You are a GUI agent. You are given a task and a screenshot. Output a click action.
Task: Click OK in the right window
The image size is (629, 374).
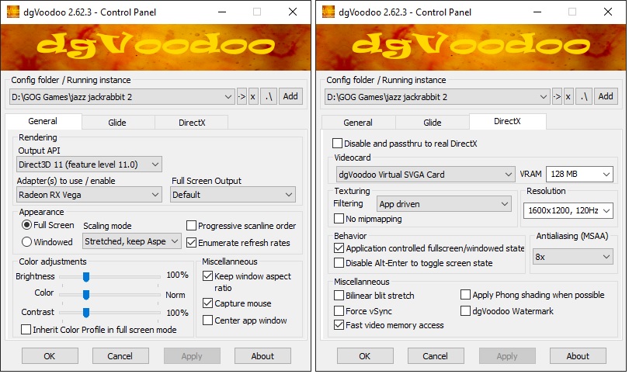(365, 356)
